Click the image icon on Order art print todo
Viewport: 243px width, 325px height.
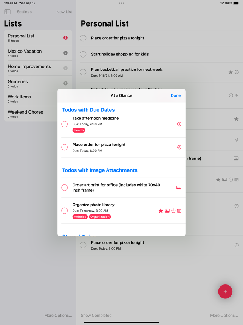click(179, 187)
